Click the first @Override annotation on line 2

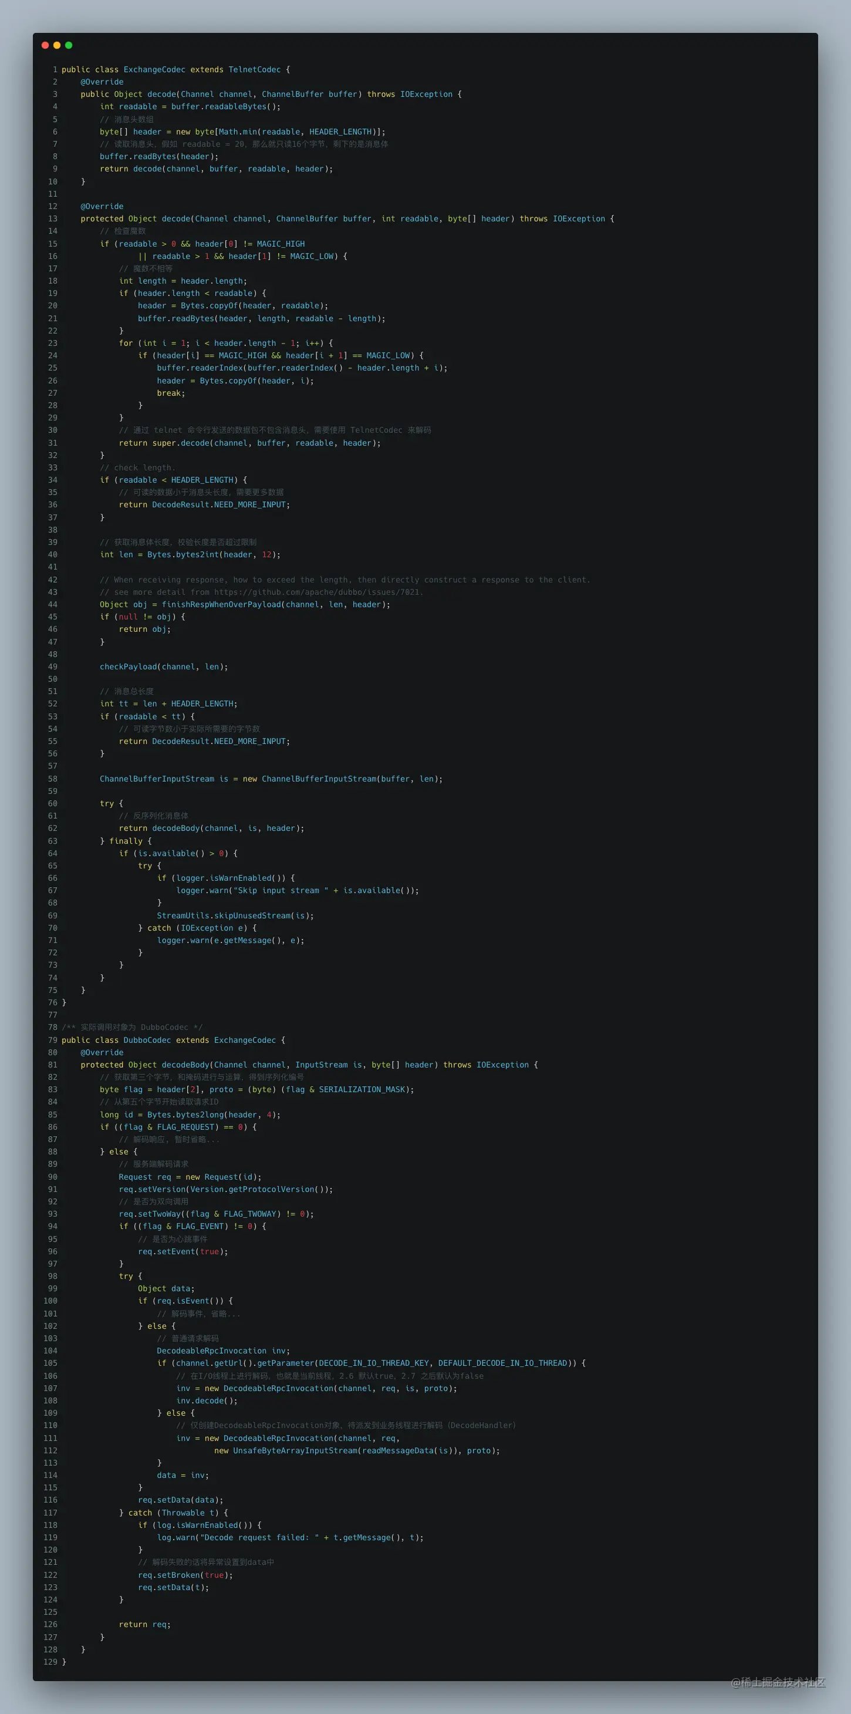click(x=102, y=82)
